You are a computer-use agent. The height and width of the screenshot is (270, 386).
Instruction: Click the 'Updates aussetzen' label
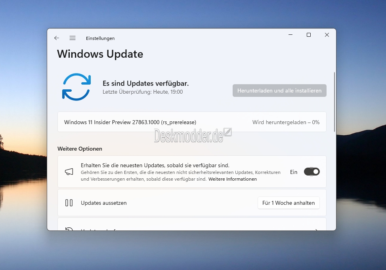point(104,203)
